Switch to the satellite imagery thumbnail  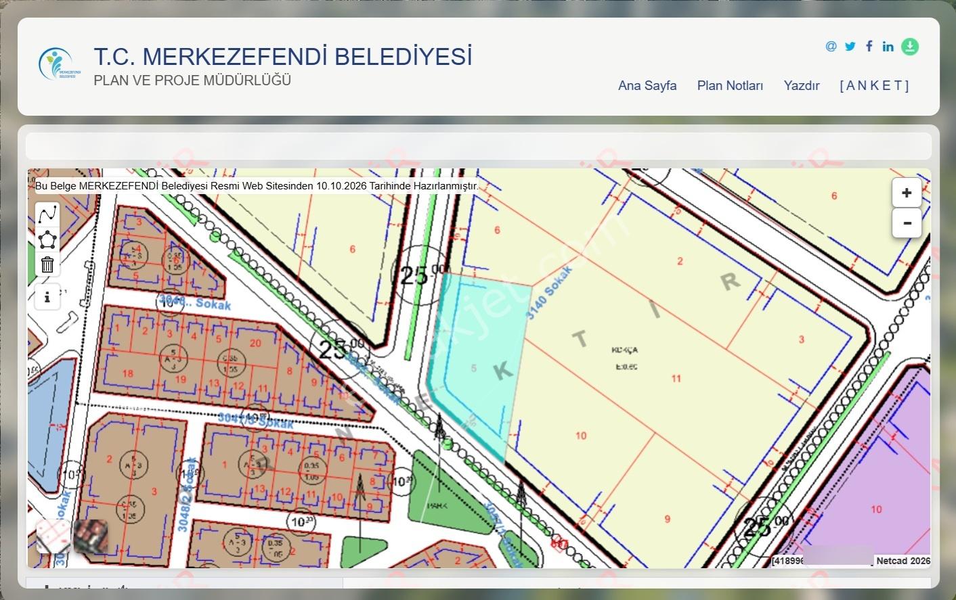[91, 536]
